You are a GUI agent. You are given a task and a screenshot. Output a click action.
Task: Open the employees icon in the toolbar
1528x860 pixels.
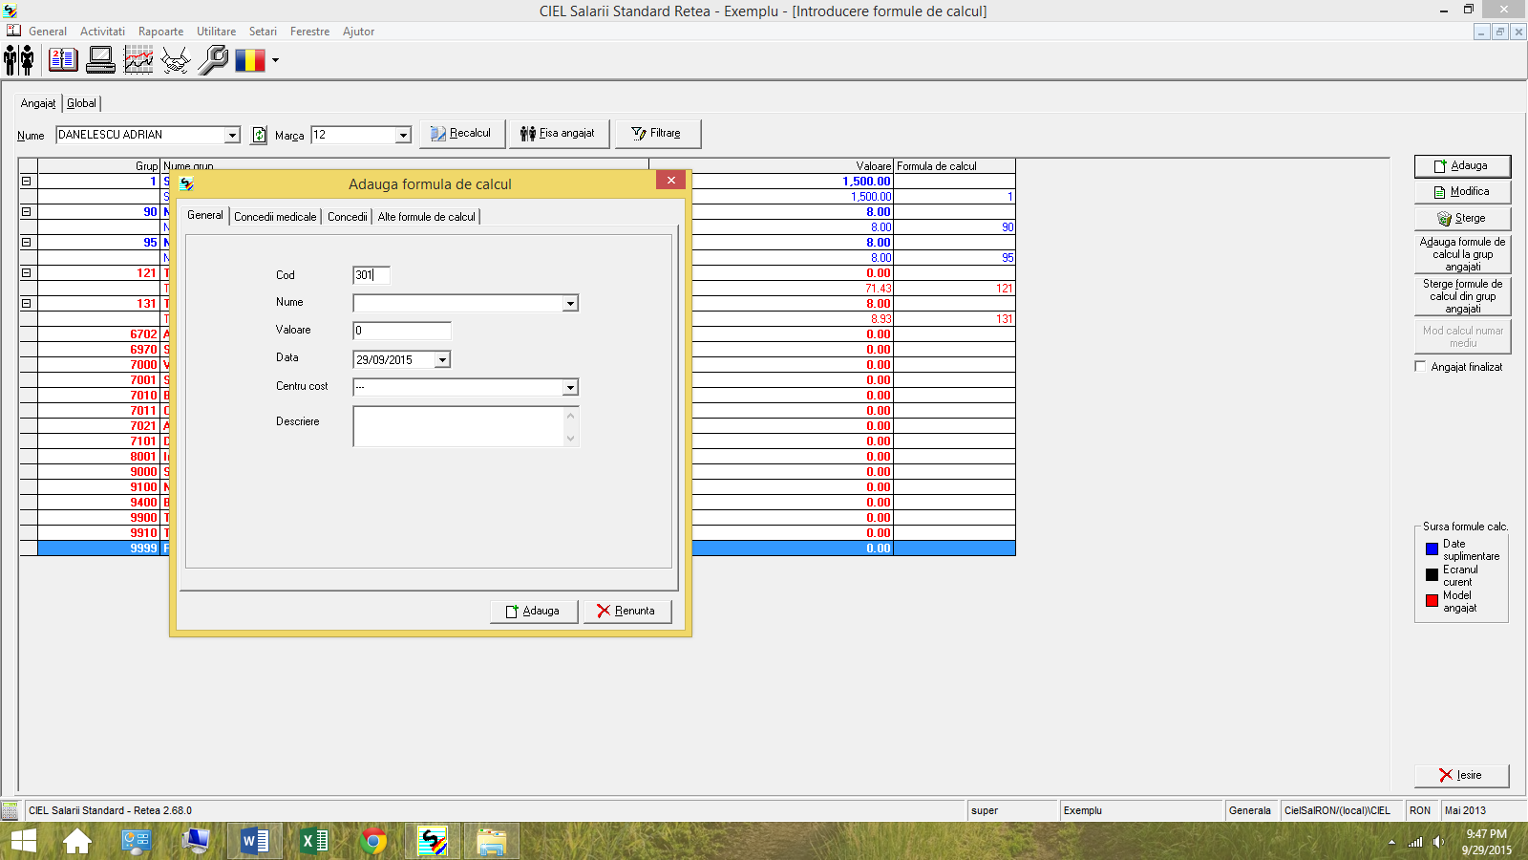(x=19, y=60)
